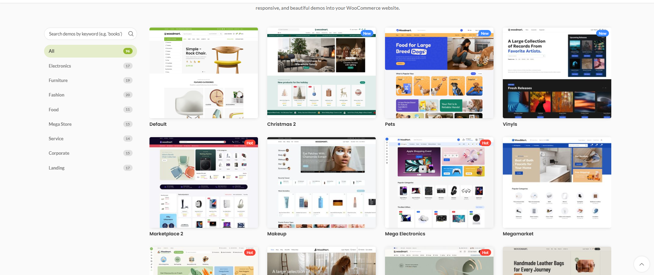
Task: Focus the demo keyword search field
Action: [91, 34]
